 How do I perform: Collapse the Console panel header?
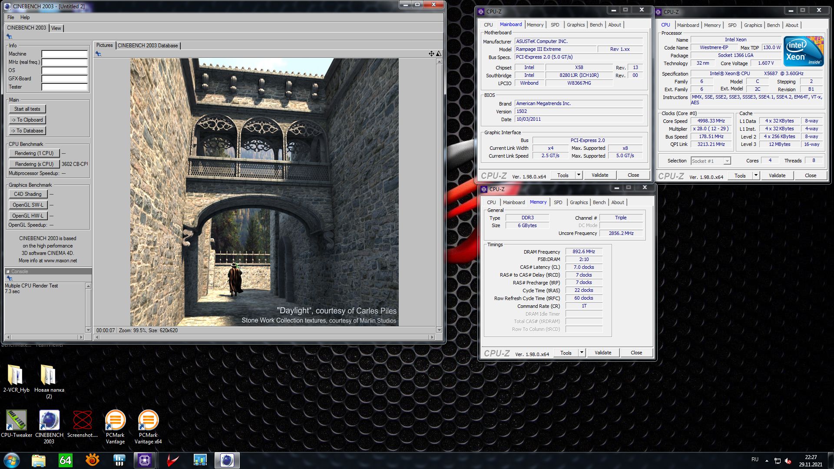[x=8, y=271]
